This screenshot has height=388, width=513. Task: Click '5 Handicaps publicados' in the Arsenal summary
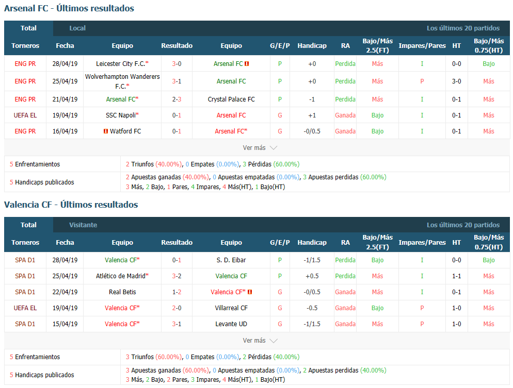tap(42, 182)
